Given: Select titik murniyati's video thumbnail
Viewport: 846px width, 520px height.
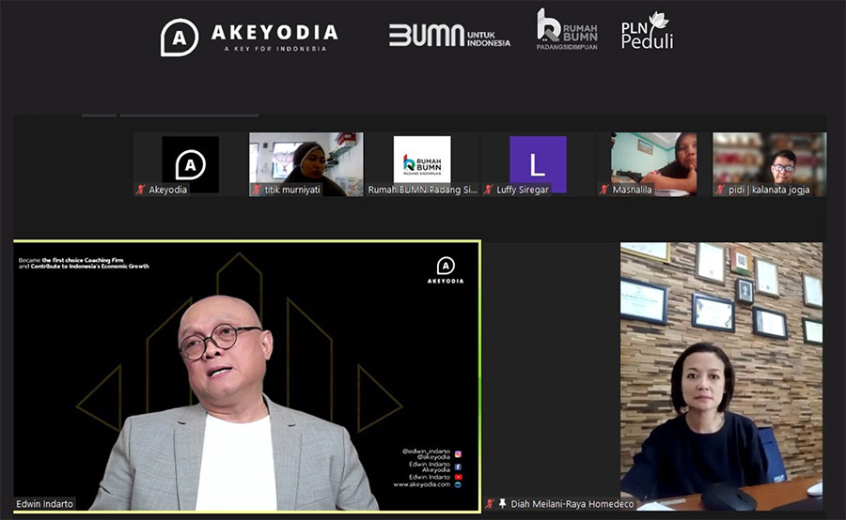Looking at the screenshot, I should [x=306, y=163].
